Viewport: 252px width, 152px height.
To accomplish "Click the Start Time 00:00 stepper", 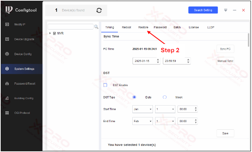I will click(187, 109).
